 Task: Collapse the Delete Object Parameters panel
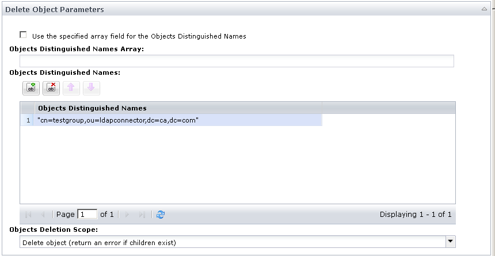pos(485,9)
